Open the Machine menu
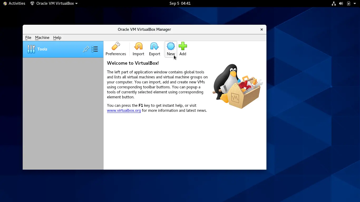This screenshot has height=202, width=360. [x=42, y=38]
